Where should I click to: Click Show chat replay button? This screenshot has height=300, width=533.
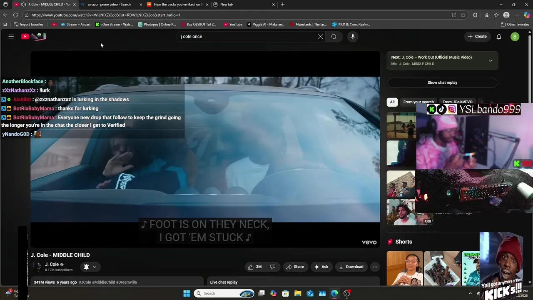click(442, 82)
